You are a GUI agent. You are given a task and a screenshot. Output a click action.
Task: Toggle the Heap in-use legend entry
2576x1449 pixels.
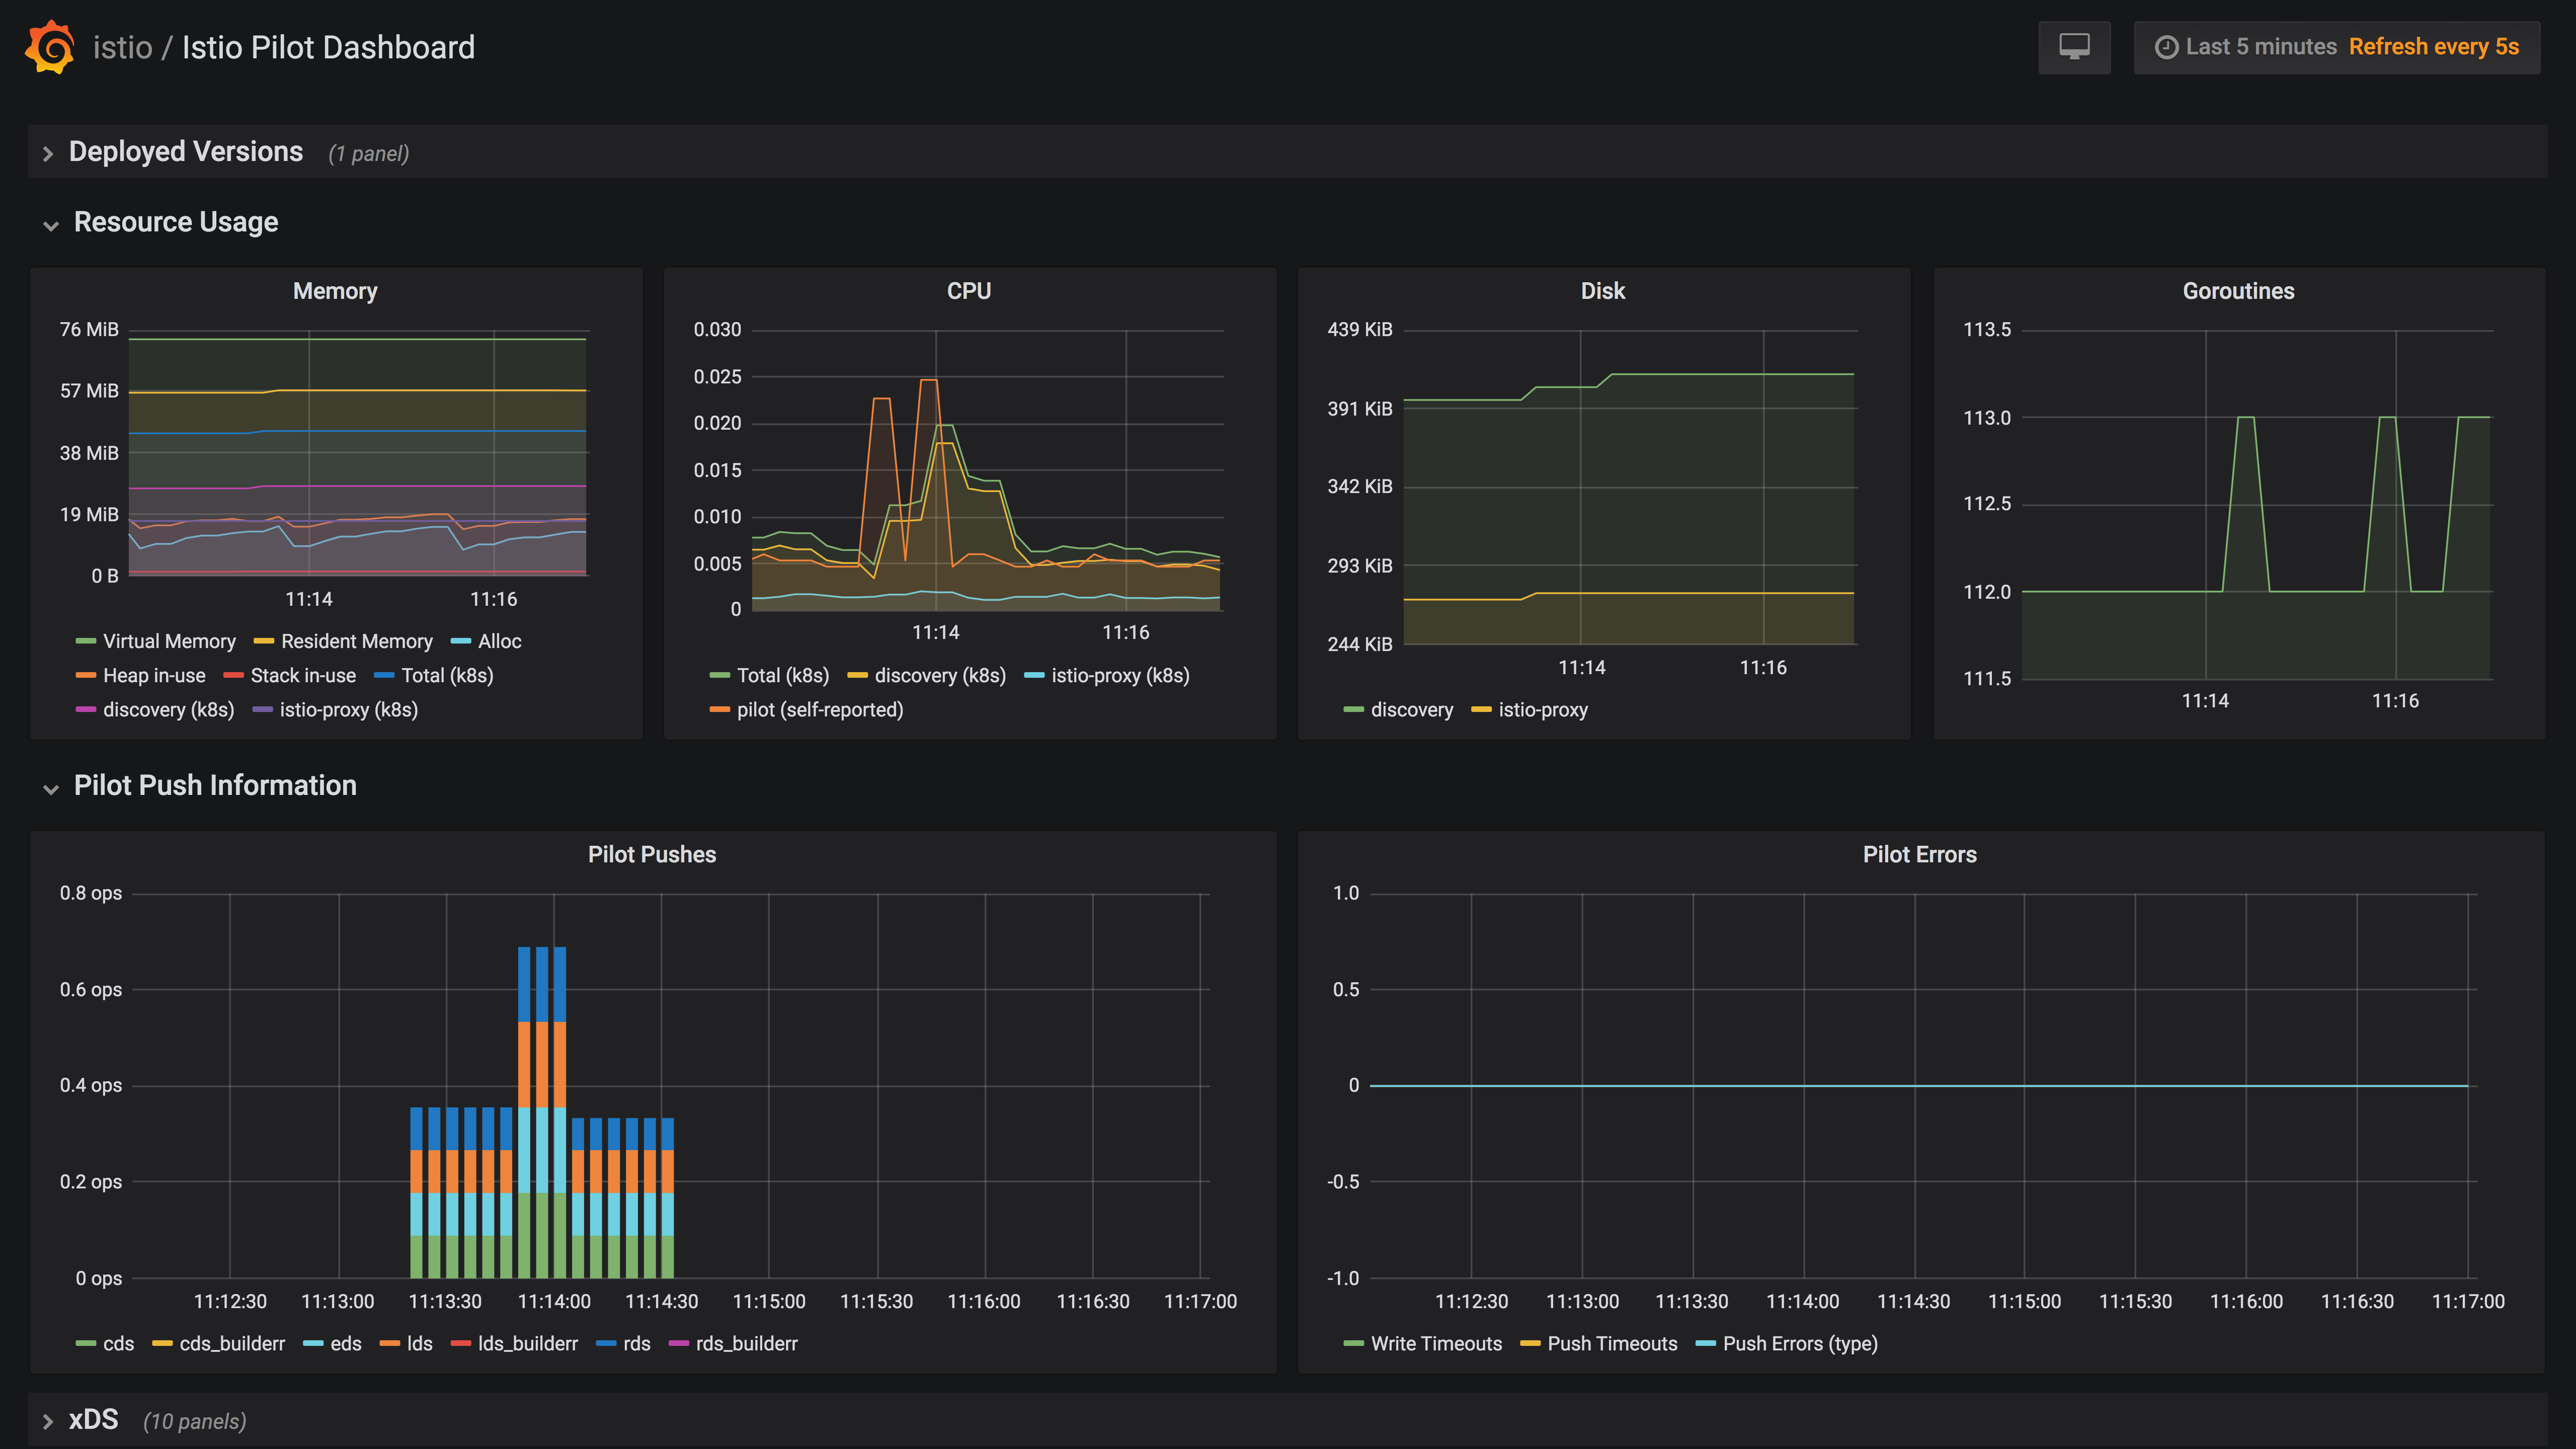(152, 675)
